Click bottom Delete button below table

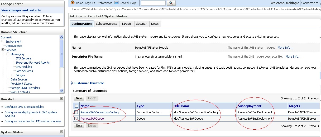[92, 126]
